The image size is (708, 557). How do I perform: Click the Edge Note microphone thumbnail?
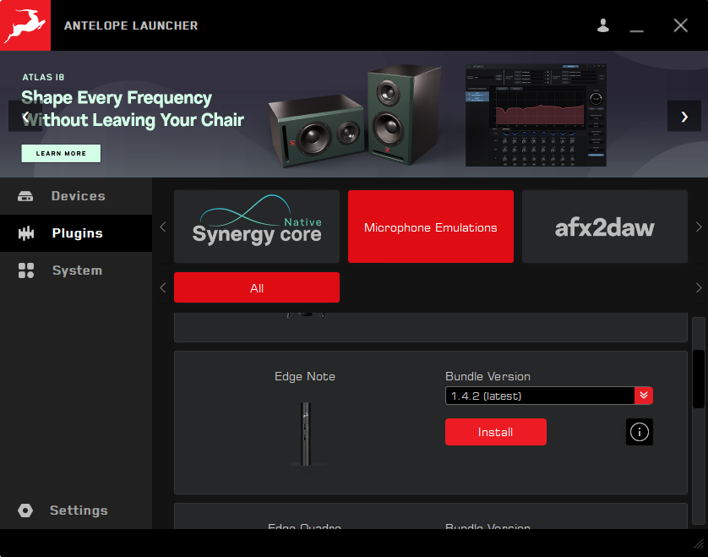tap(306, 434)
